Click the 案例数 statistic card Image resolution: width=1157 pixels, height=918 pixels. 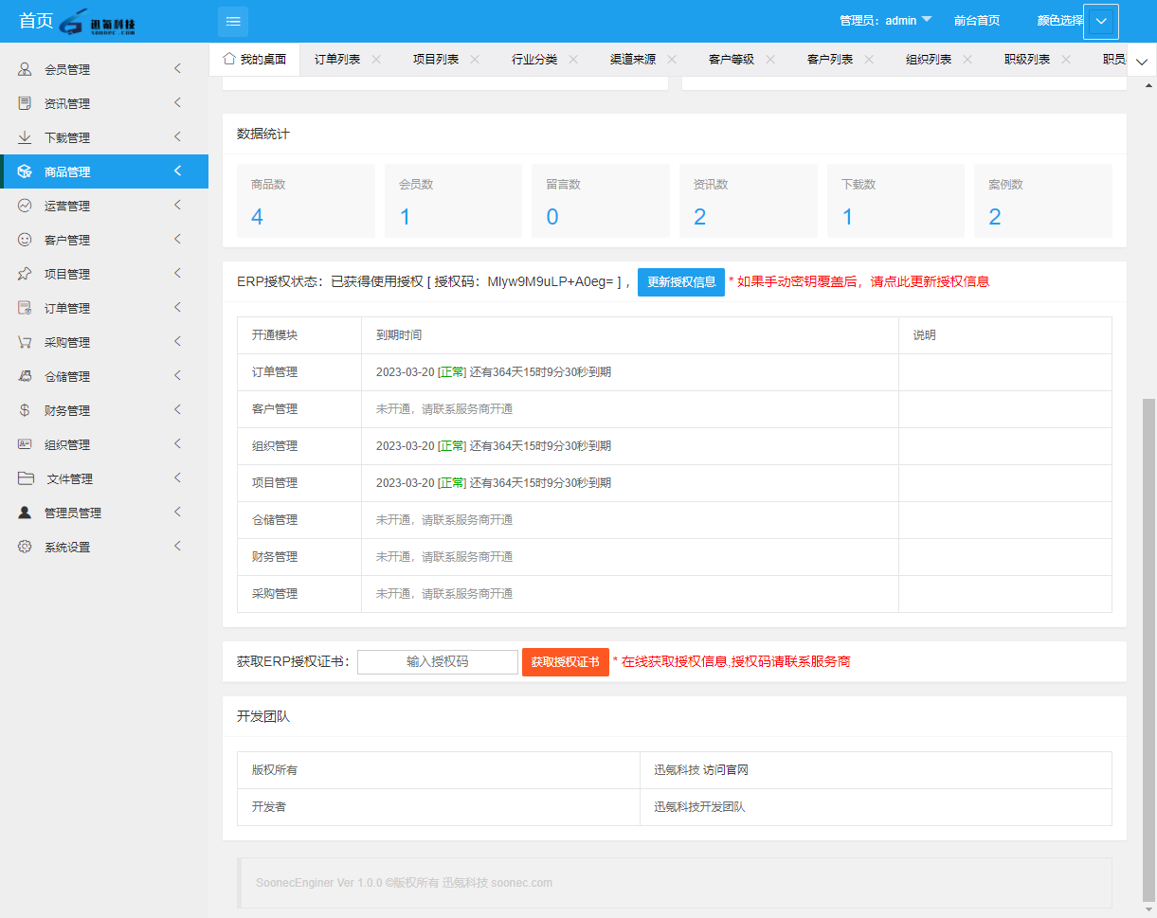click(x=1043, y=201)
